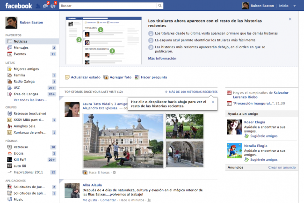The height and width of the screenshot is (203, 304).
Task: Open the group photo on grass thumbnail
Action: pos(185,126)
